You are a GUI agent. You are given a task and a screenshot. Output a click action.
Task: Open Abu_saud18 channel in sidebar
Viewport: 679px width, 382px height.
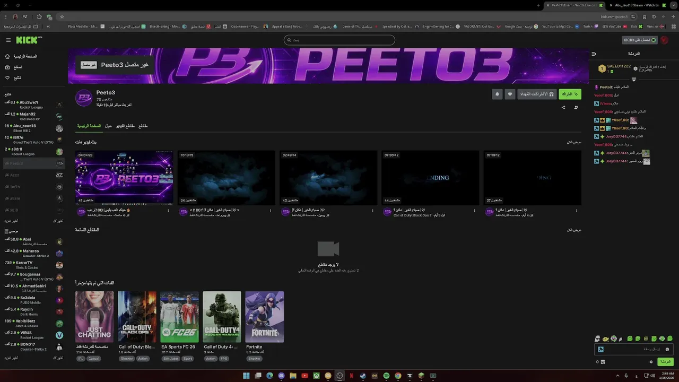click(34, 128)
